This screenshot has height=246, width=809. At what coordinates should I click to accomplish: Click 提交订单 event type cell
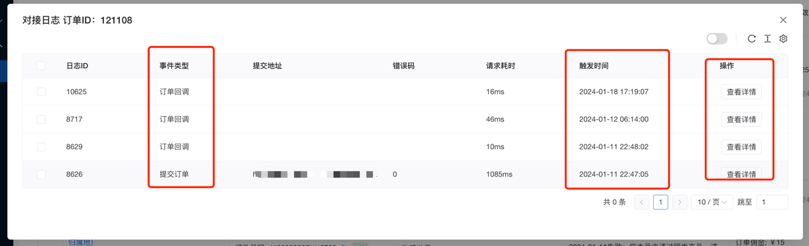174,174
